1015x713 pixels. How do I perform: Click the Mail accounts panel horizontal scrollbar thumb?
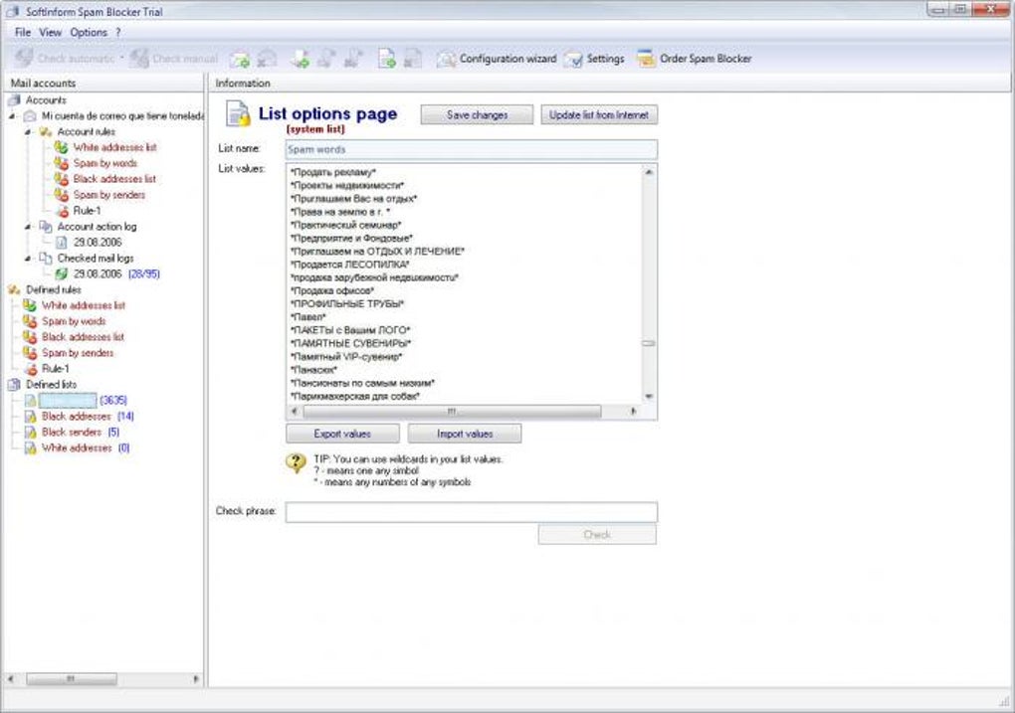72,679
